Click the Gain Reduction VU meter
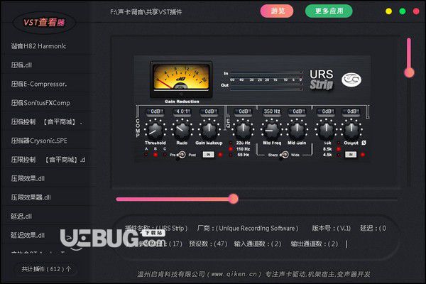Viewport: 426px width, 284px height. [181, 79]
